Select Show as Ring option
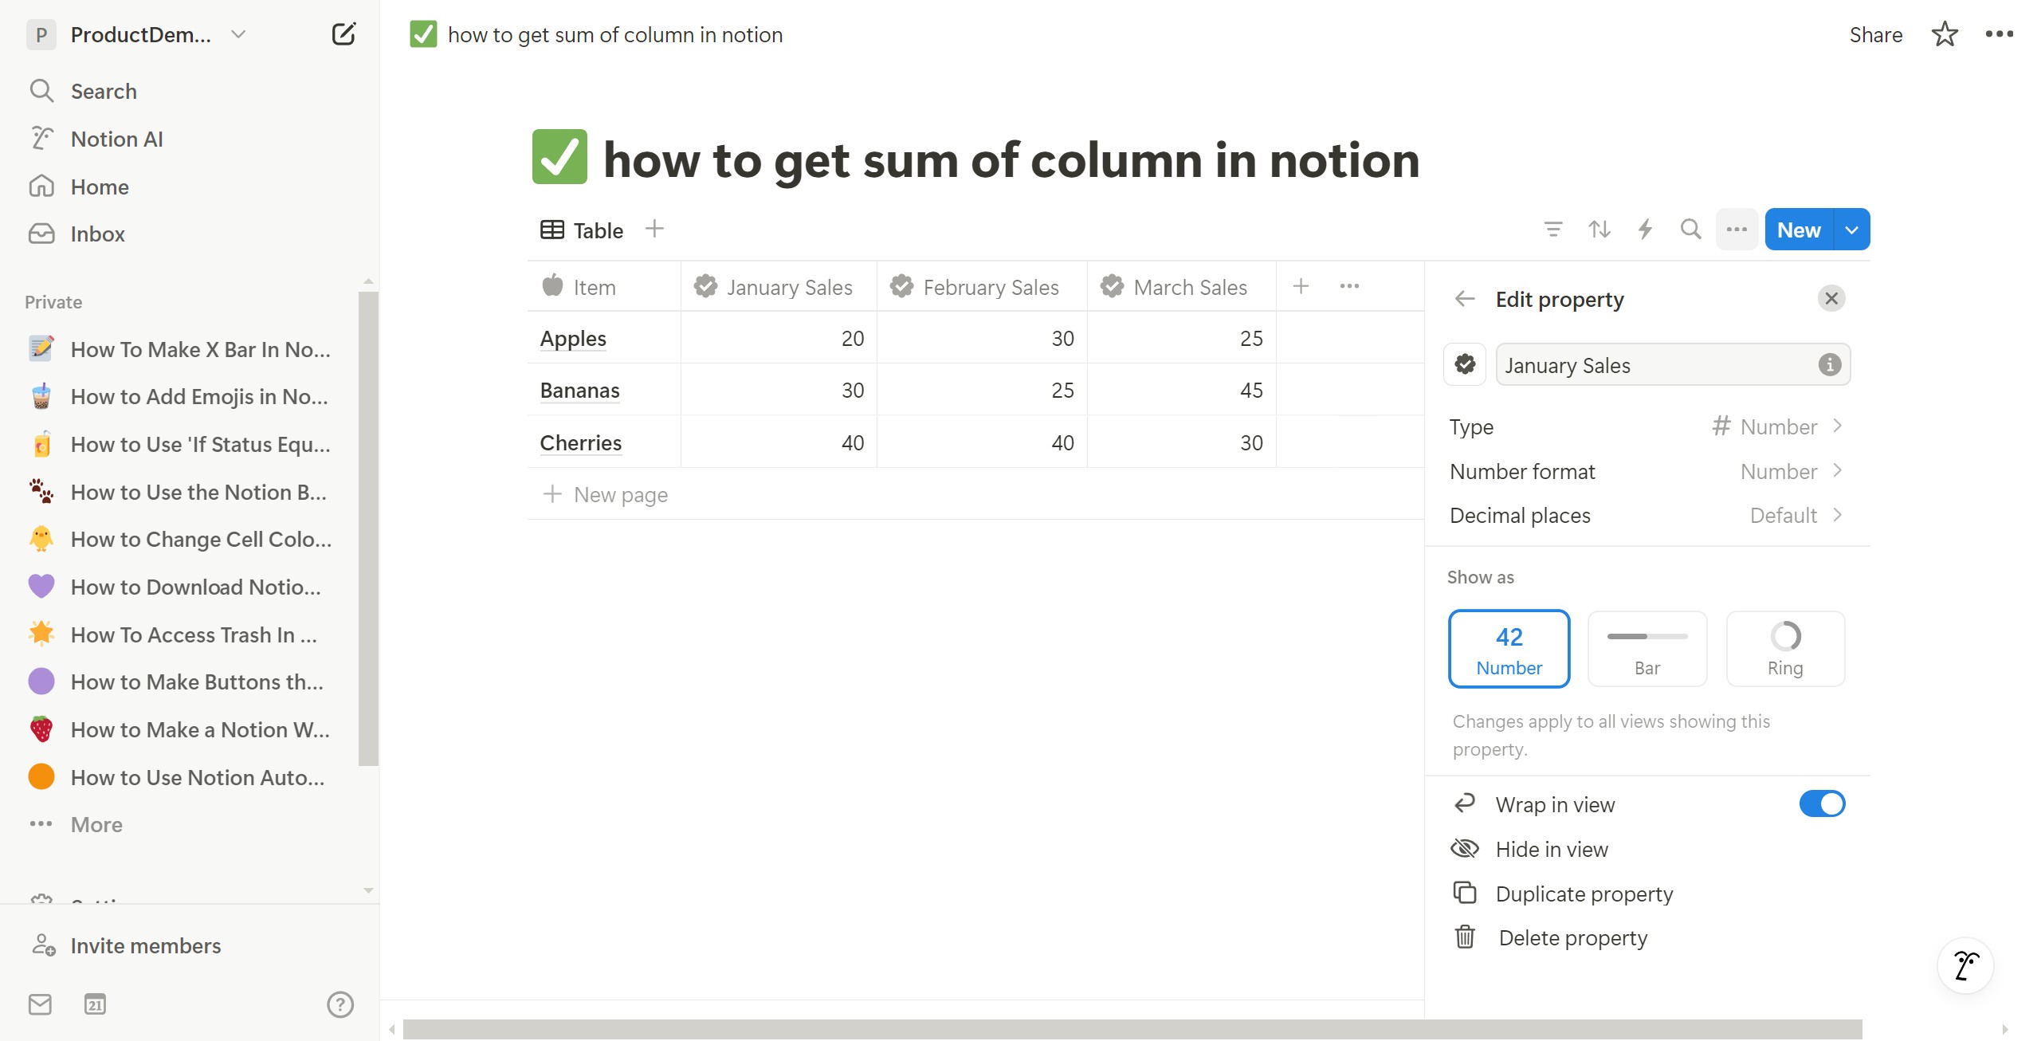Viewport: 2041px width, 1041px height. pos(1785,649)
